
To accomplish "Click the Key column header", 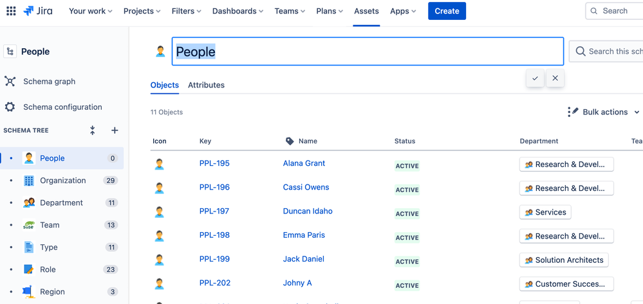I will (x=205, y=141).
